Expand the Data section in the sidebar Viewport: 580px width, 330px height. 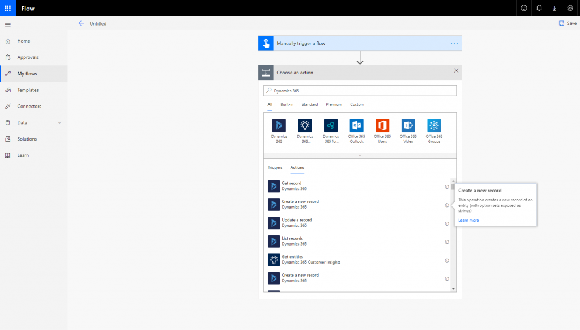[x=23, y=122]
